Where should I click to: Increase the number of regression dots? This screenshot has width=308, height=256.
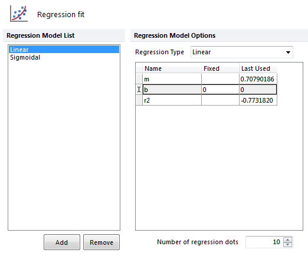(288, 240)
